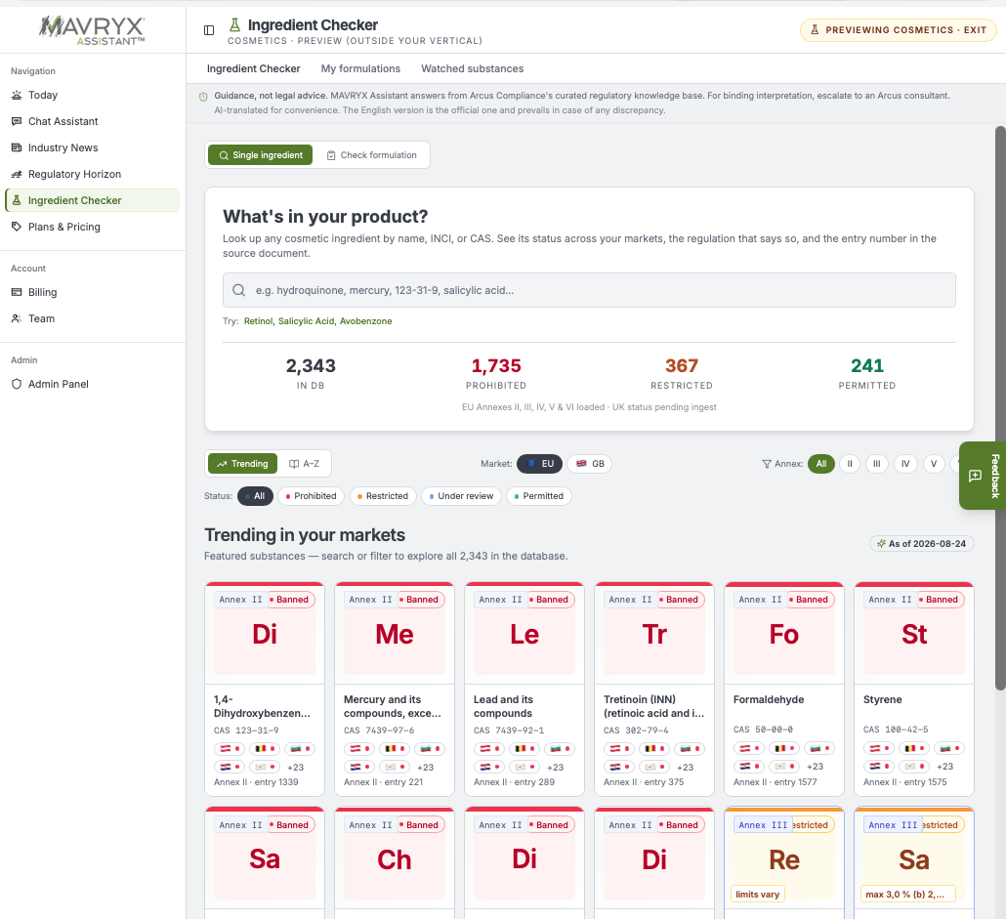
Task: Click the Ingredient Checker flask sidebar icon
Action: [17, 200]
